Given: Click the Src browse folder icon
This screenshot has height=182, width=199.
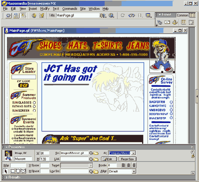Looking at the screenshot, I should 96,153.
